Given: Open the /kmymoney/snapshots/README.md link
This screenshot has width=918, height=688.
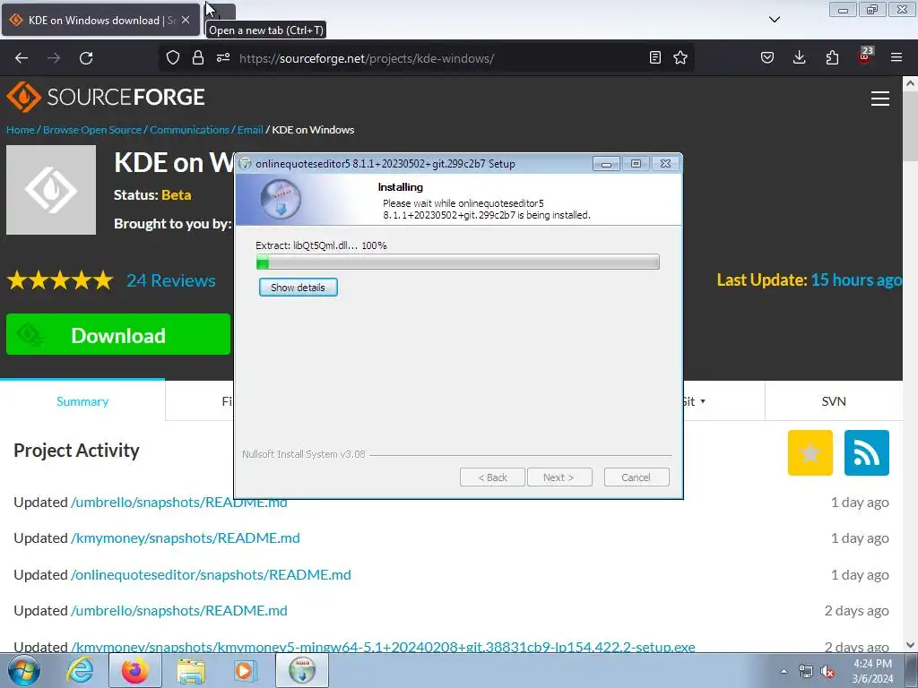Looking at the screenshot, I should coord(185,538).
